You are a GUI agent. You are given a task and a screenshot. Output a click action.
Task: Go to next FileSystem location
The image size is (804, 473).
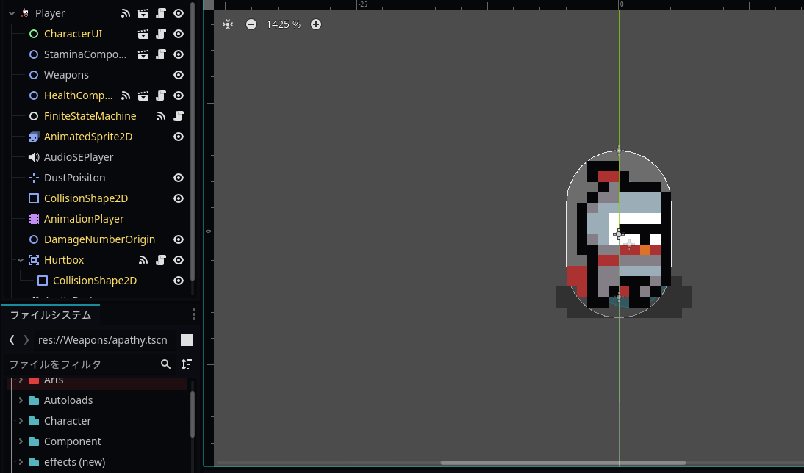(x=26, y=340)
